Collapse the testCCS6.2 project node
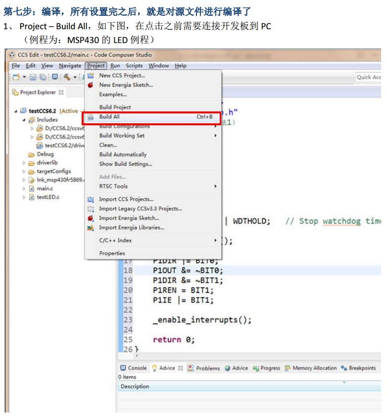The height and width of the screenshot is (418, 387). [16, 111]
